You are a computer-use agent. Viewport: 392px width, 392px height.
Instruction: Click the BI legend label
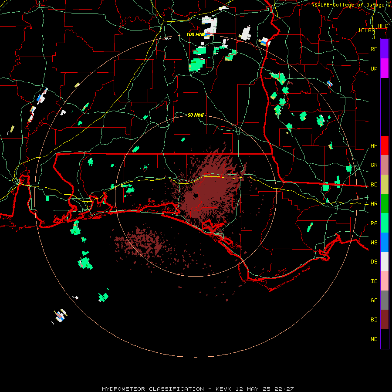pos(374,320)
